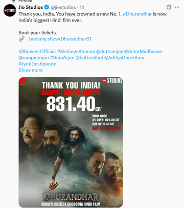Expand the post with Show more

click(31, 70)
